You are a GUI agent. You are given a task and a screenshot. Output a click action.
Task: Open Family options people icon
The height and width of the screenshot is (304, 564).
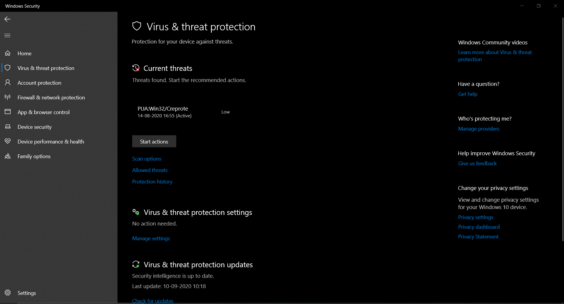click(x=8, y=156)
